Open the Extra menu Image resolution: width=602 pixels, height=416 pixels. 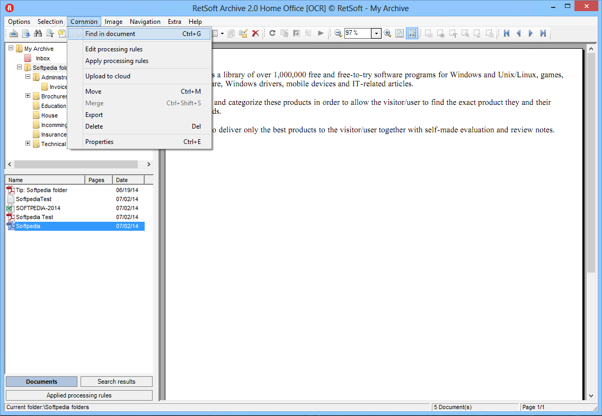coord(174,22)
